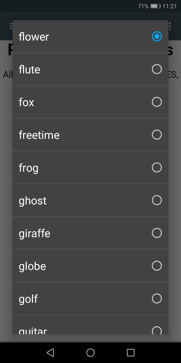Choose the fox radio option
The height and width of the screenshot is (363, 181).
click(x=157, y=102)
